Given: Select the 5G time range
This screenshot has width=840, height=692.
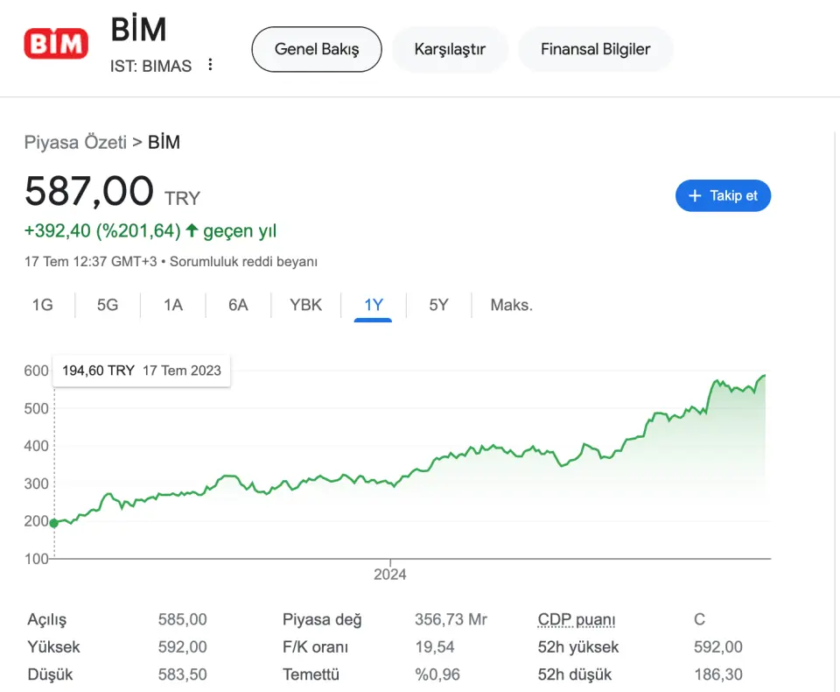Looking at the screenshot, I should (x=108, y=305).
